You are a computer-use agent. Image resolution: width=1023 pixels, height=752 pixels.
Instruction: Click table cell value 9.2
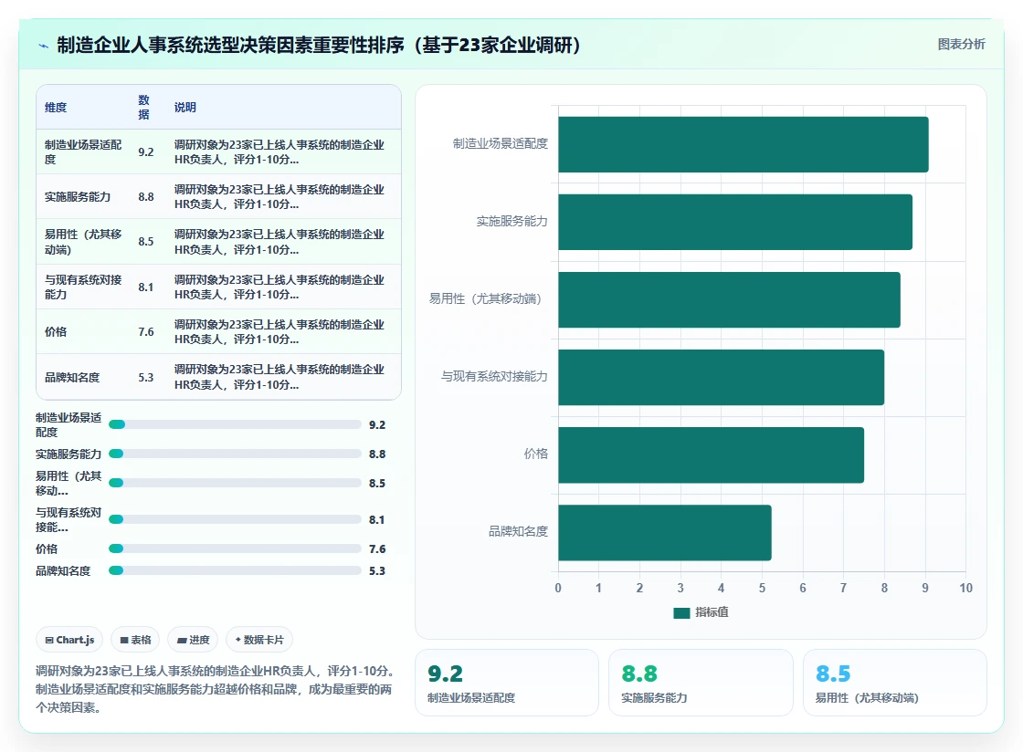point(145,152)
